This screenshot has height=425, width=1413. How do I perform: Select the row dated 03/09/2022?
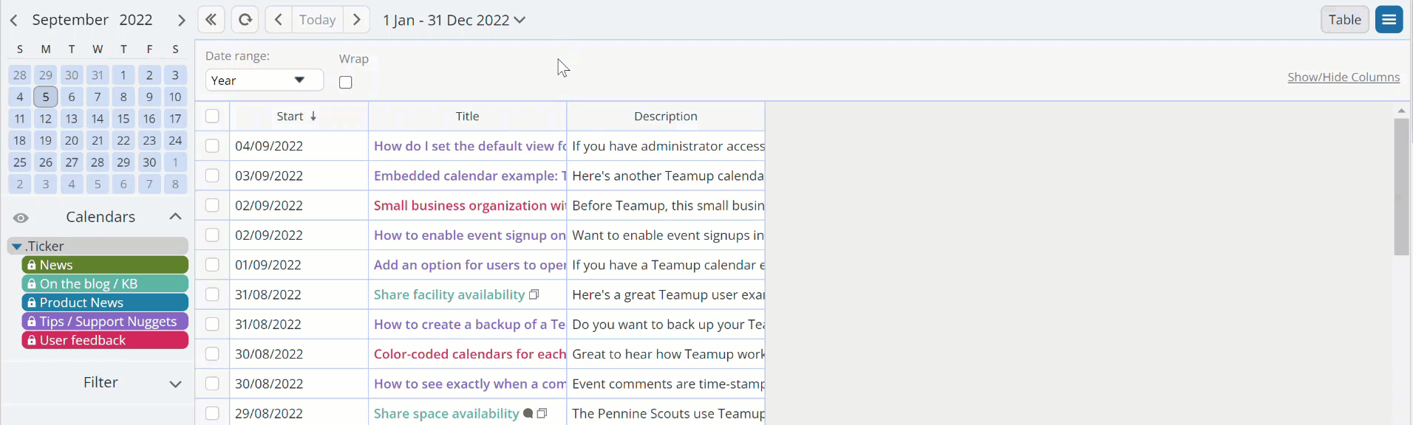(212, 176)
